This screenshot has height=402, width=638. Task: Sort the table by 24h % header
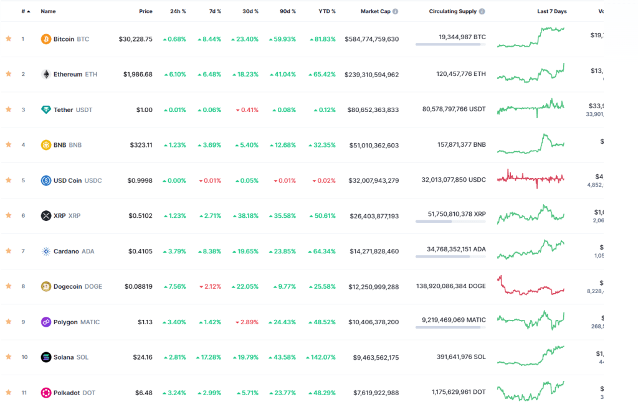tap(178, 11)
